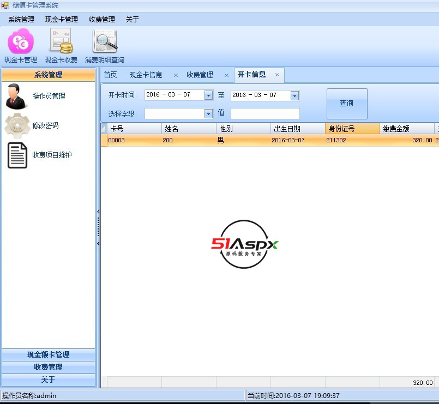439x404 pixels.
Task: Click the 收费项目维护 label
Action: pyautogui.click(x=52, y=155)
